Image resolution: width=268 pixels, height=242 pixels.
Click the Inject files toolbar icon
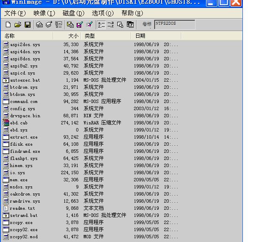coord(70,25)
